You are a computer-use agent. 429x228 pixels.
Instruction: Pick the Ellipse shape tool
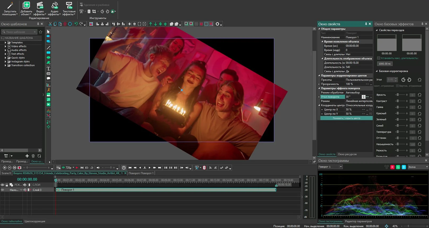(48, 57)
